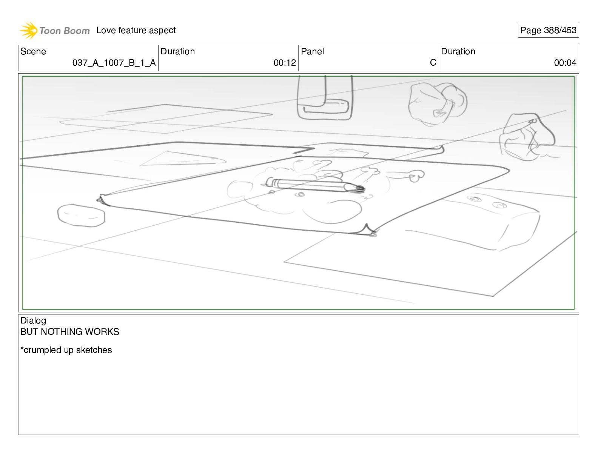Click the Toon Boom logo
This screenshot has height=462, width=598.
coord(55,31)
